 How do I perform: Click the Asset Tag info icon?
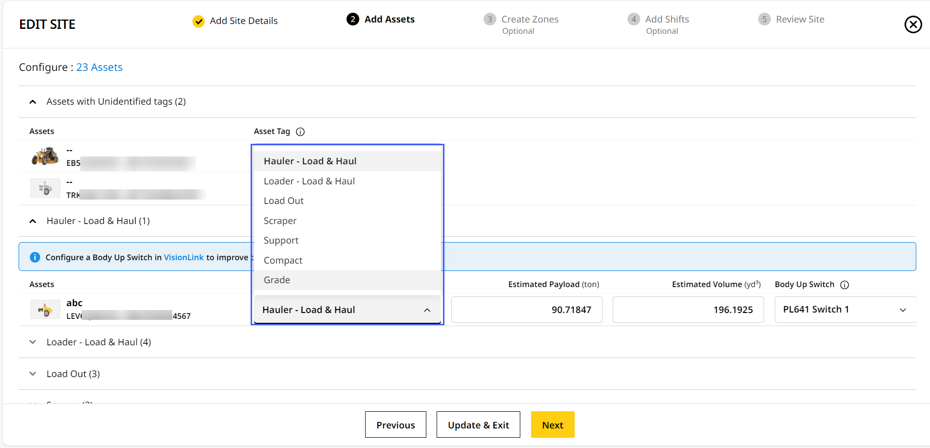point(301,132)
